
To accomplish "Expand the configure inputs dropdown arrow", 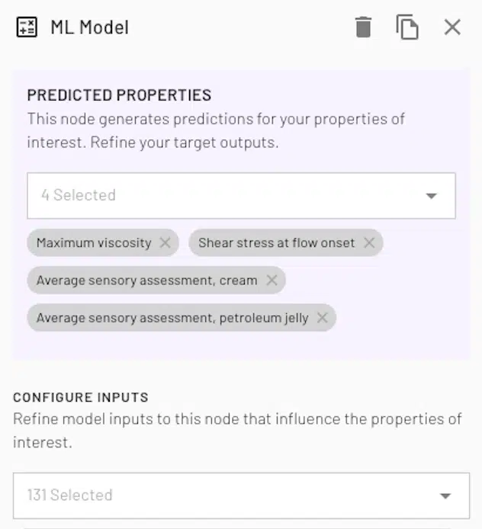I will [445, 495].
